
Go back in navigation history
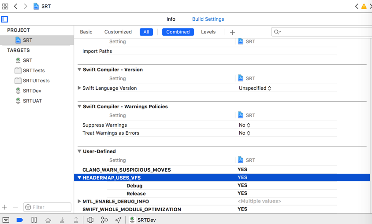coord(16,7)
